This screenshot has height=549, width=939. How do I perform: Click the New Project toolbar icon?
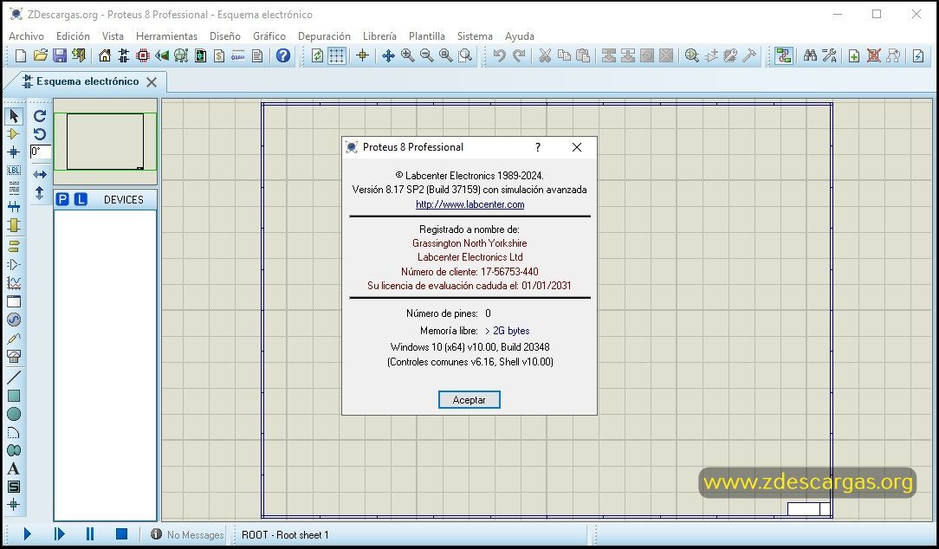coord(21,55)
